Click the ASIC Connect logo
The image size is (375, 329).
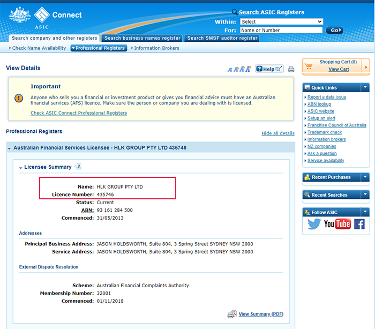coord(46,18)
